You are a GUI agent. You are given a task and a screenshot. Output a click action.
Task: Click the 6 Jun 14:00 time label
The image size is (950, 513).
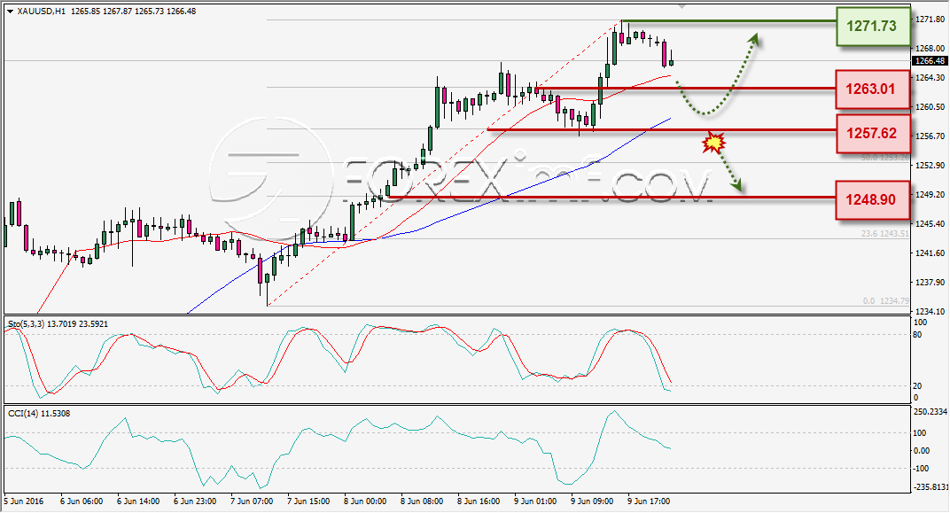tap(138, 501)
